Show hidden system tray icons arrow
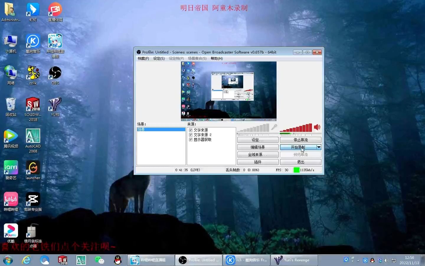This screenshot has width=425, height=266. (358, 260)
